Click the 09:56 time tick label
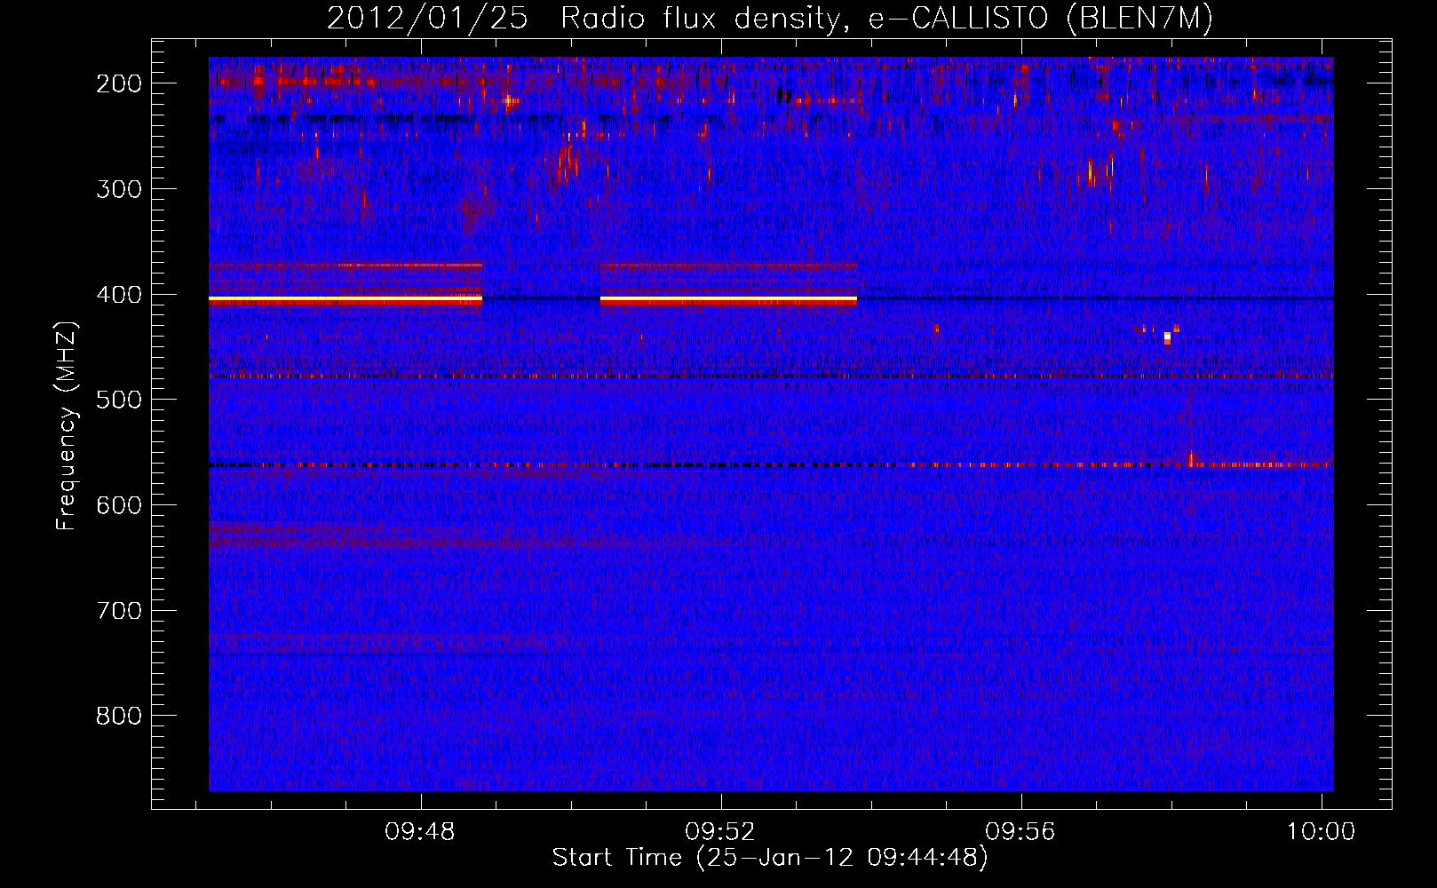 pos(1020,832)
